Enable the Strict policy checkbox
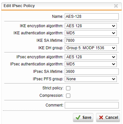This screenshot has width=123, height=124. (68, 88)
